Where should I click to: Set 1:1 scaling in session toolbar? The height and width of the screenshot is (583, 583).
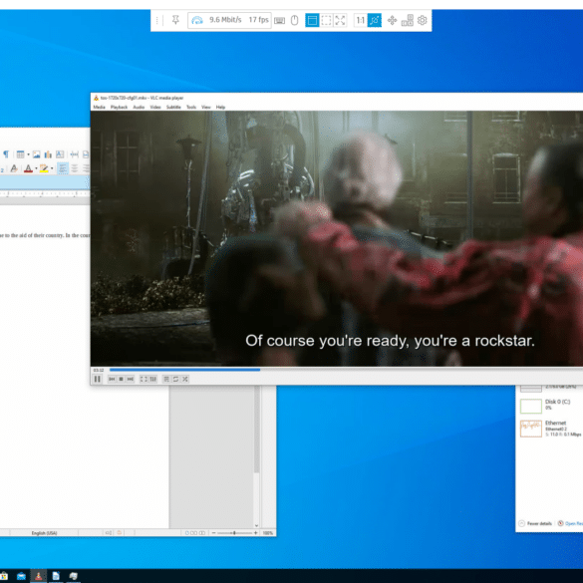361,20
